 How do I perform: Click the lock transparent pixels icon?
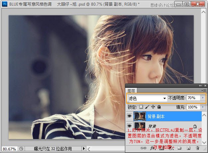141,107
